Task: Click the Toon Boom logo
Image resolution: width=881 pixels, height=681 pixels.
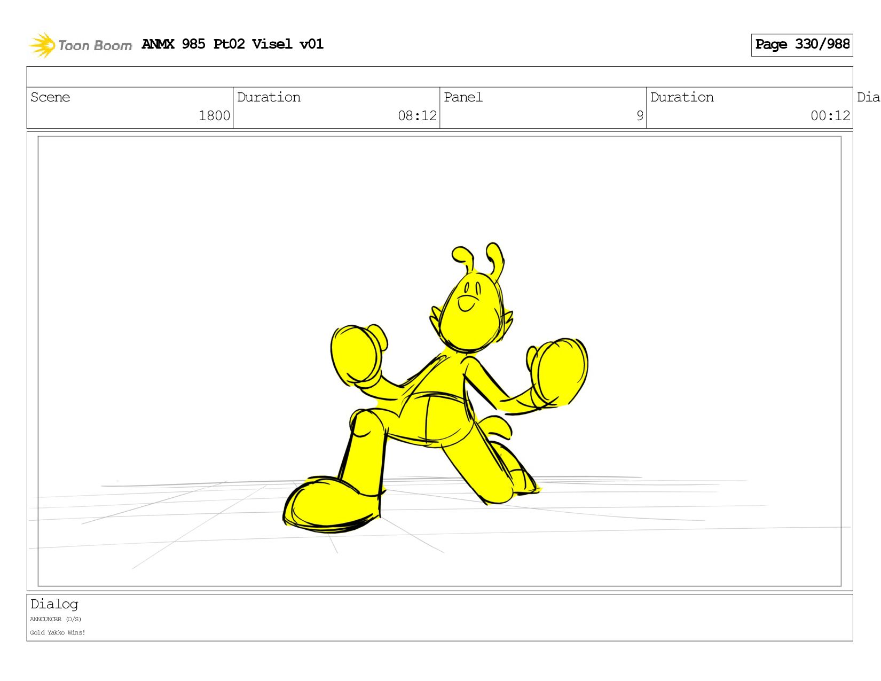Action: pos(80,45)
